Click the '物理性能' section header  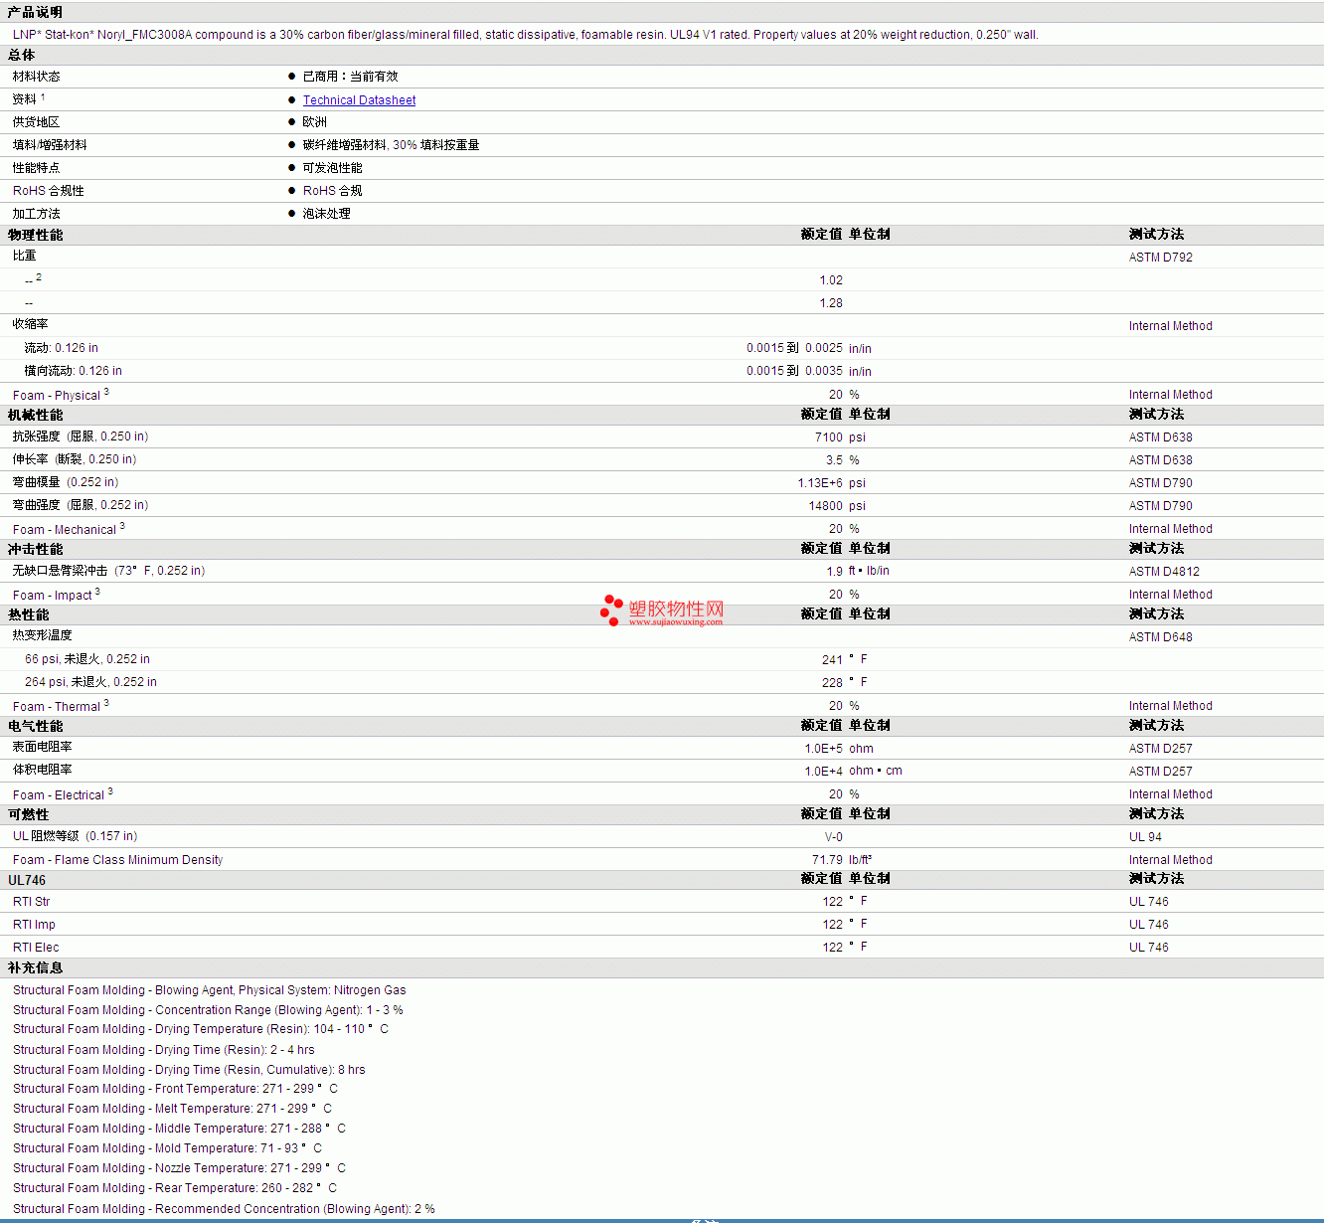tap(36, 235)
